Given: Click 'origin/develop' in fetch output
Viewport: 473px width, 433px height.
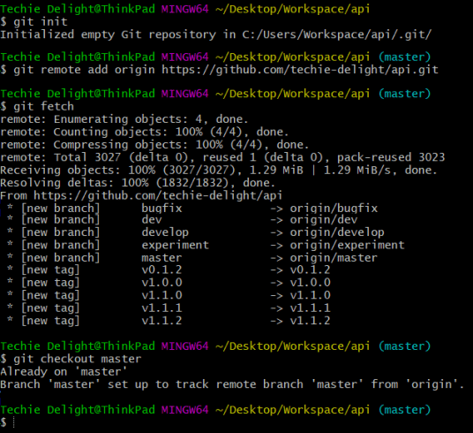Looking at the screenshot, I should (x=337, y=232).
